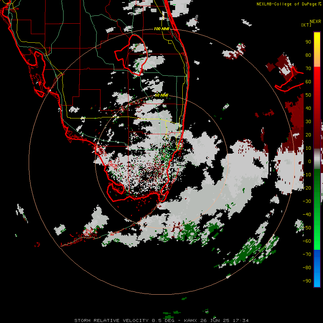Click the 30 value on the scale
323x323 pixels.
(308, 122)
